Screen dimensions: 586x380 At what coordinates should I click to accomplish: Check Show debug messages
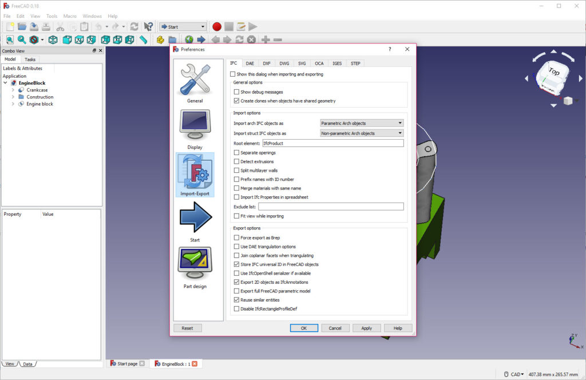(236, 92)
